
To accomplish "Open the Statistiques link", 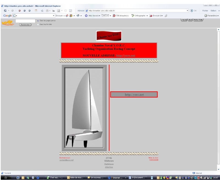I will click(x=109, y=164).
